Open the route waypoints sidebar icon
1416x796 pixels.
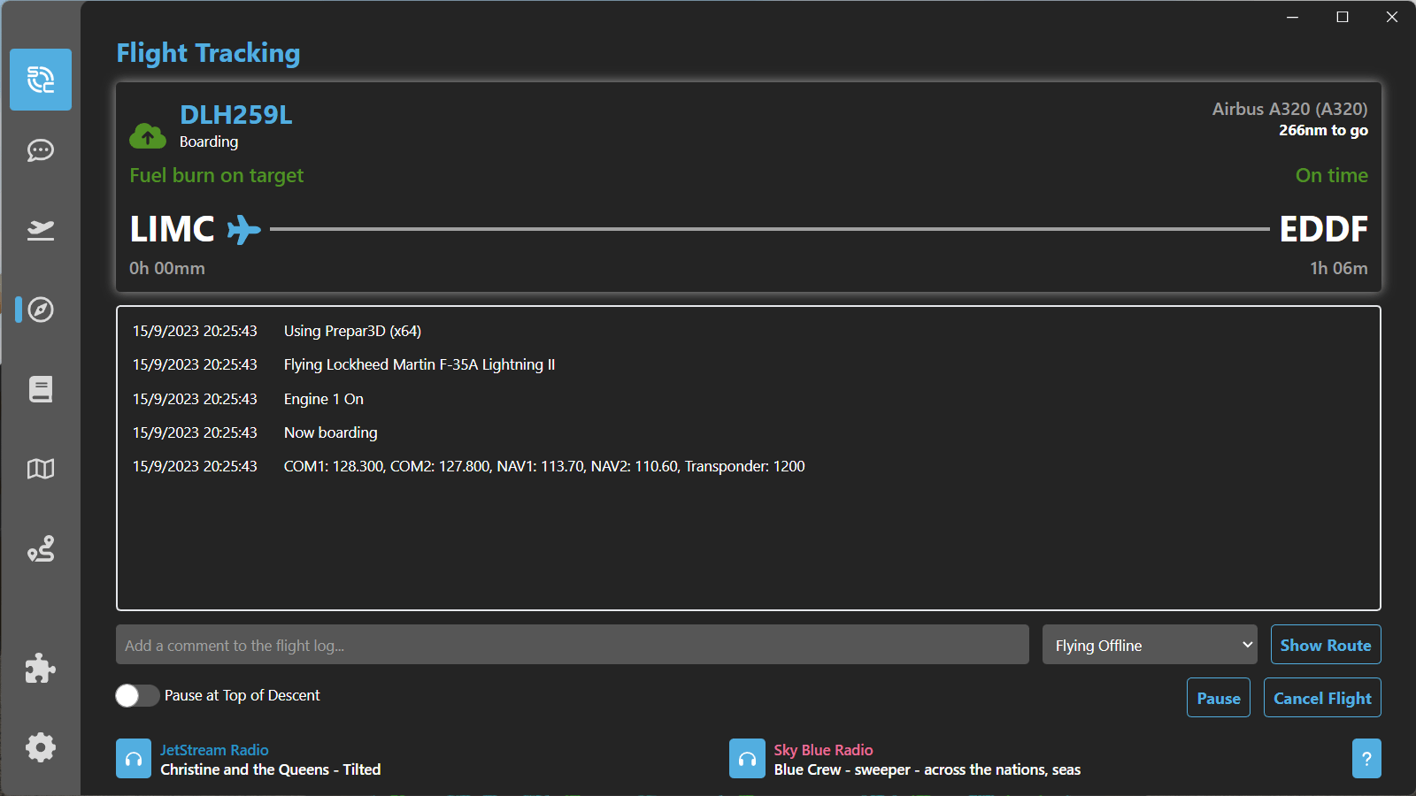coord(41,549)
